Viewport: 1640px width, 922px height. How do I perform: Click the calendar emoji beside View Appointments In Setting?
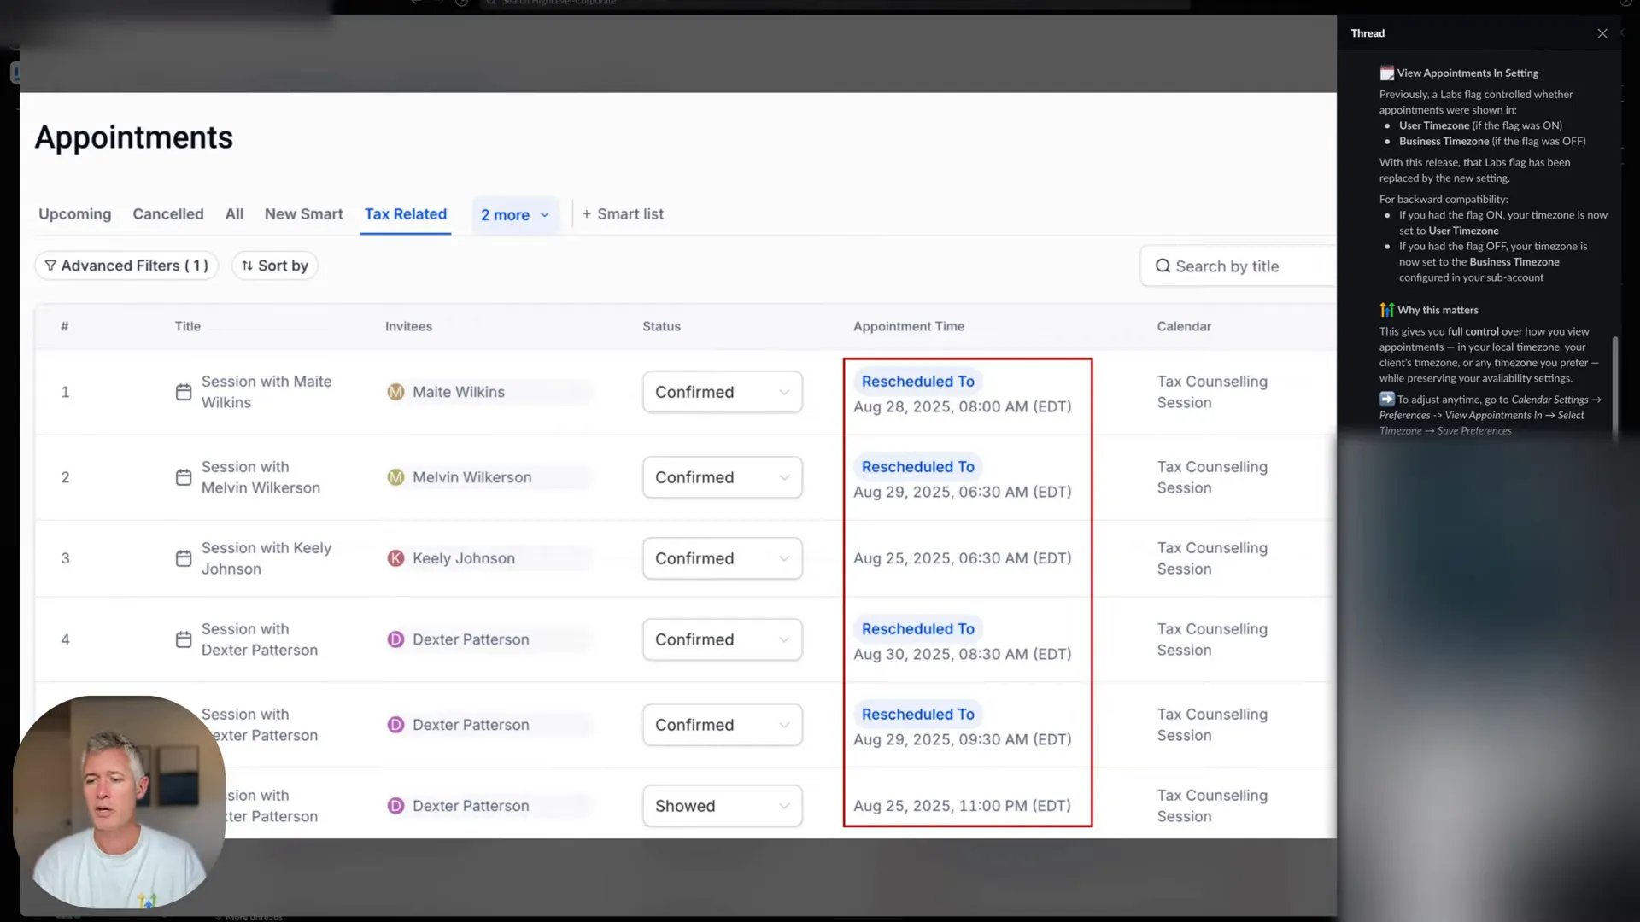click(x=1387, y=73)
